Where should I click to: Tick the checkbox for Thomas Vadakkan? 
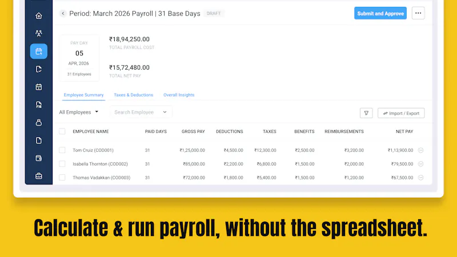click(x=62, y=177)
